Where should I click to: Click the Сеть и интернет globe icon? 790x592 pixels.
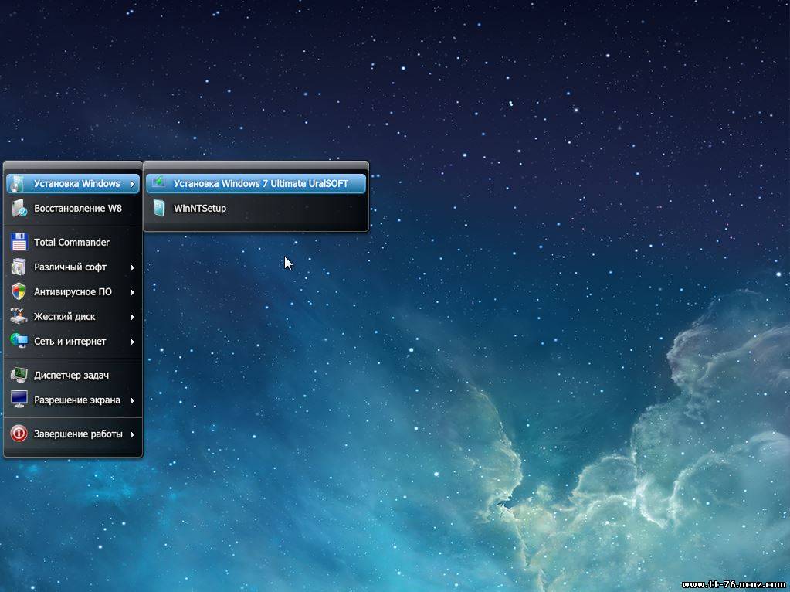tap(19, 341)
